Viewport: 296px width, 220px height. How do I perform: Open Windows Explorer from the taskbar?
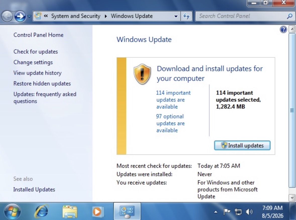[x=70, y=212]
